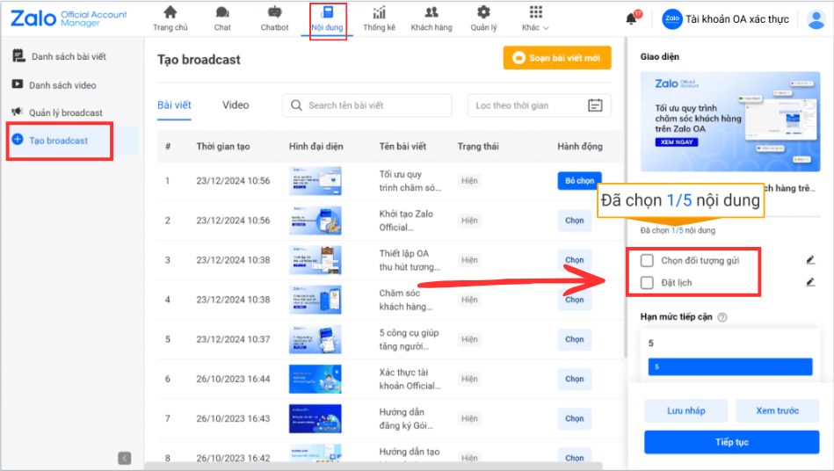The image size is (834, 471).
Task: Open the Chat section icon
Action: tap(222, 13)
